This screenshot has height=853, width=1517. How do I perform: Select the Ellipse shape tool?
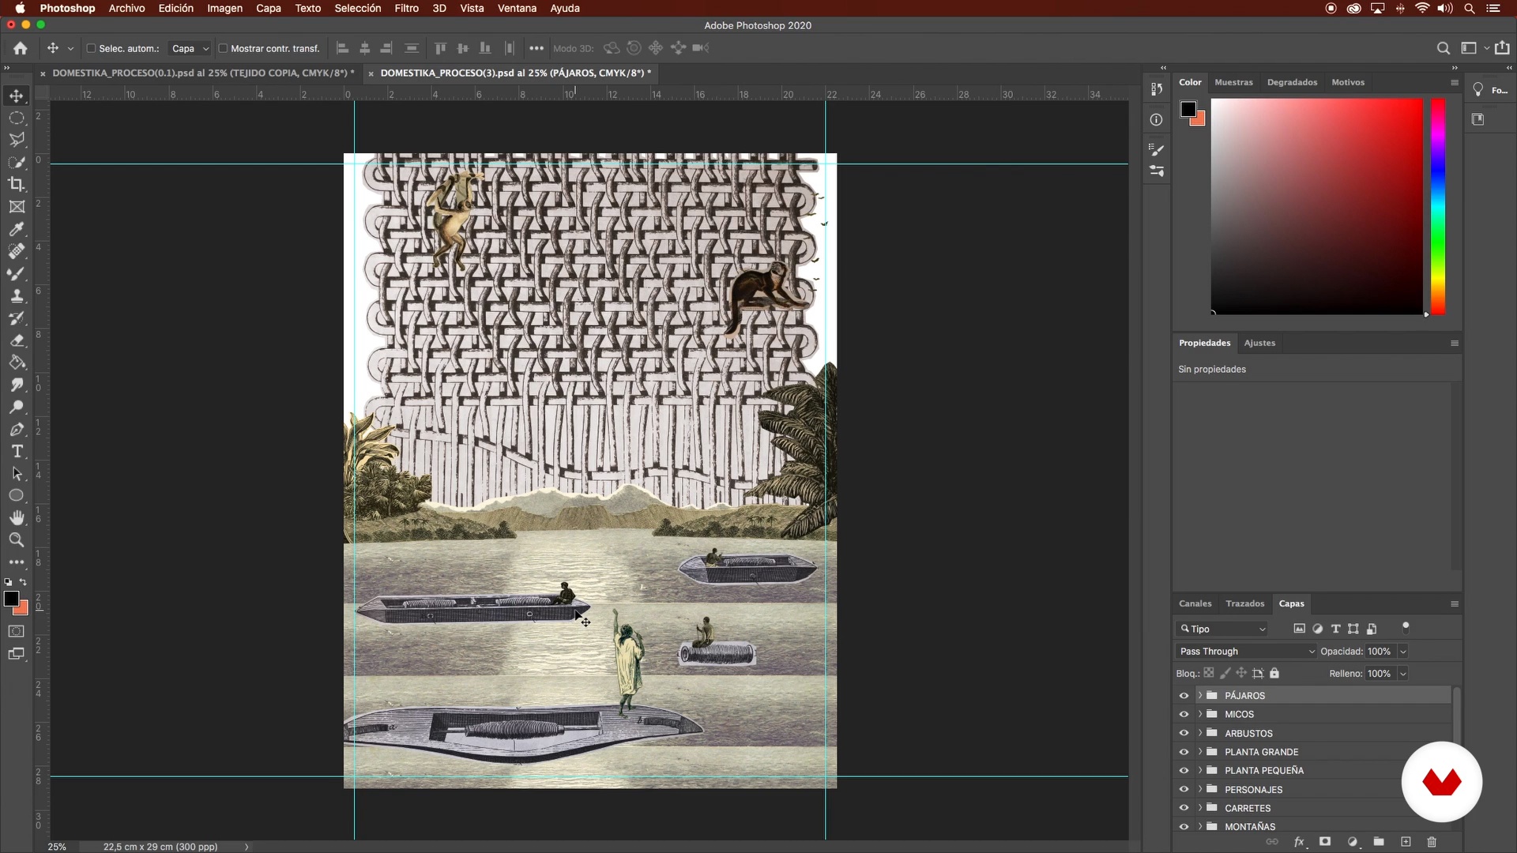click(17, 495)
